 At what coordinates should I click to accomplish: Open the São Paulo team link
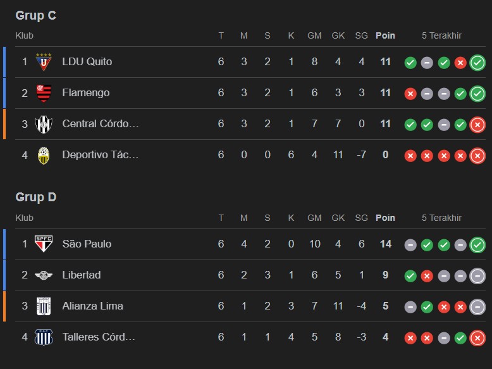pos(87,244)
